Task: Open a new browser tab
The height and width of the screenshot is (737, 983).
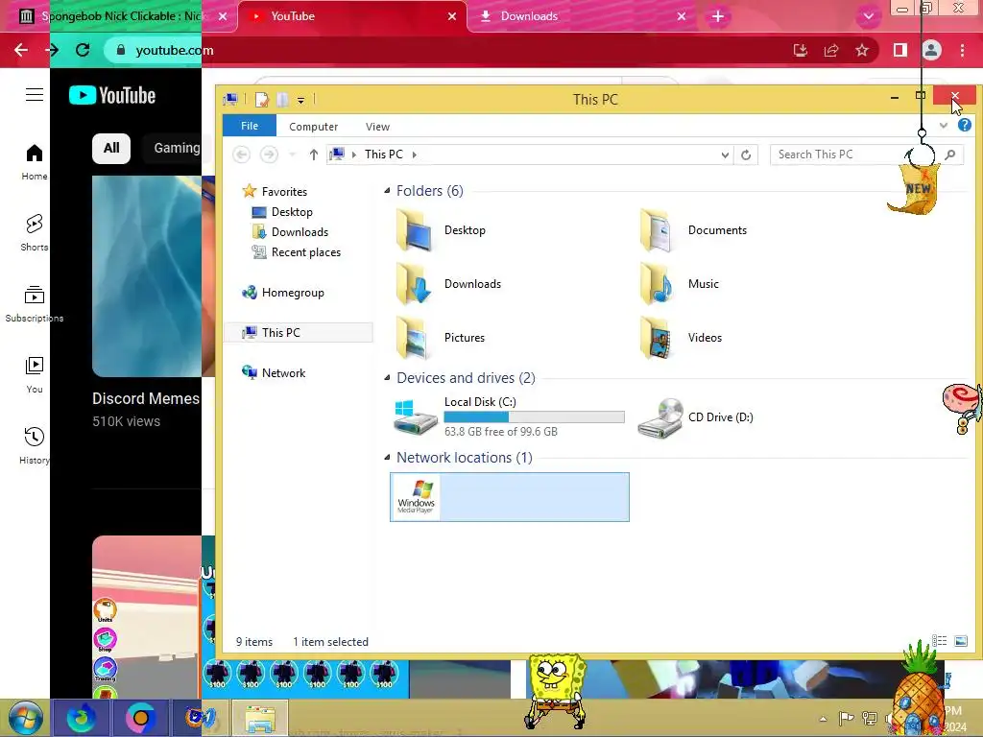Action: (718, 16)
